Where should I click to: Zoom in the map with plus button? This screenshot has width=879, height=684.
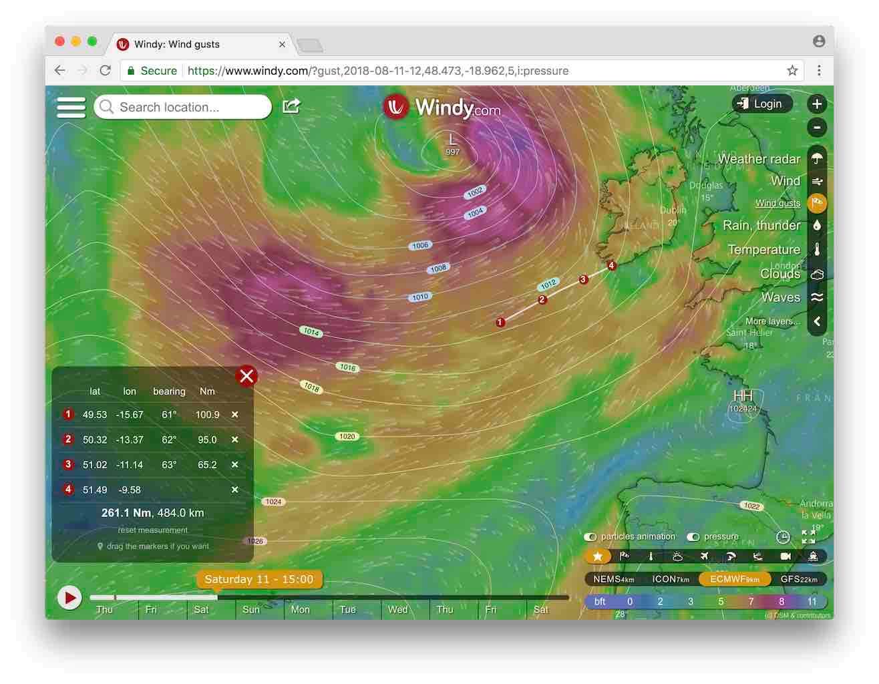pos(816,104)
